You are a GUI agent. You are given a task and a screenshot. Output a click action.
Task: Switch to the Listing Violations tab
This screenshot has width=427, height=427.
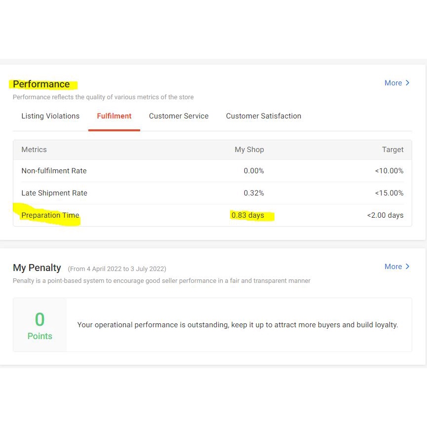[50, 116]
